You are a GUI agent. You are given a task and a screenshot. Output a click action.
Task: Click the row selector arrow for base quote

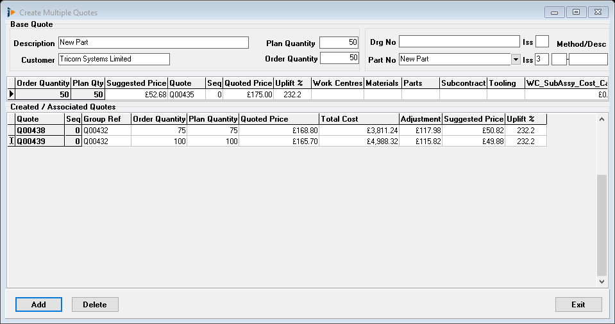click(11, 94)
